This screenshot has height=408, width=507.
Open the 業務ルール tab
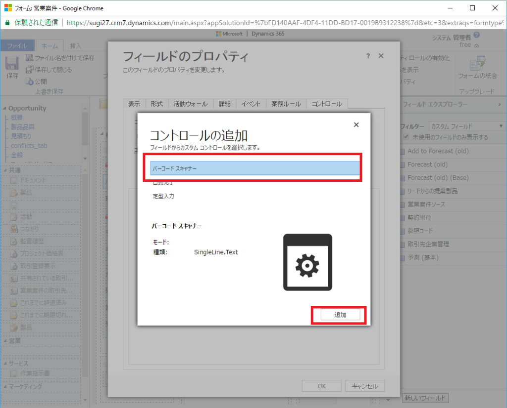(286, 104)
